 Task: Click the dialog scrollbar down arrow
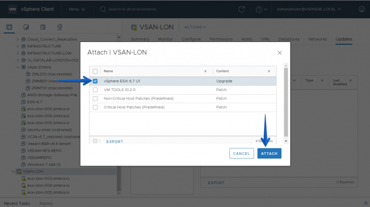286,141
